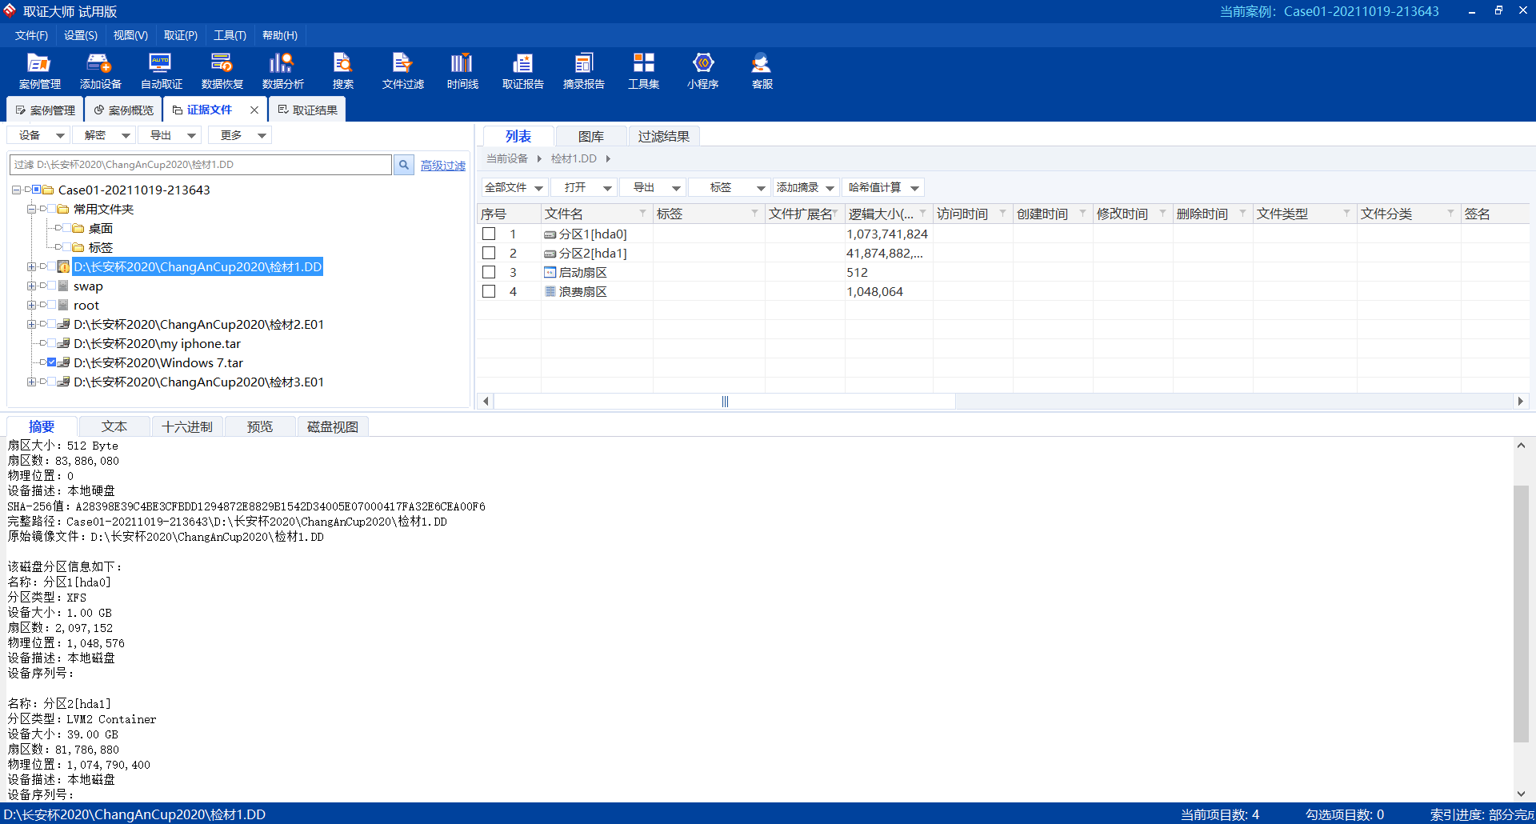Close the 证据文件 tab
The height and width of the screenshot is (824, 1536).
[254, 110]
